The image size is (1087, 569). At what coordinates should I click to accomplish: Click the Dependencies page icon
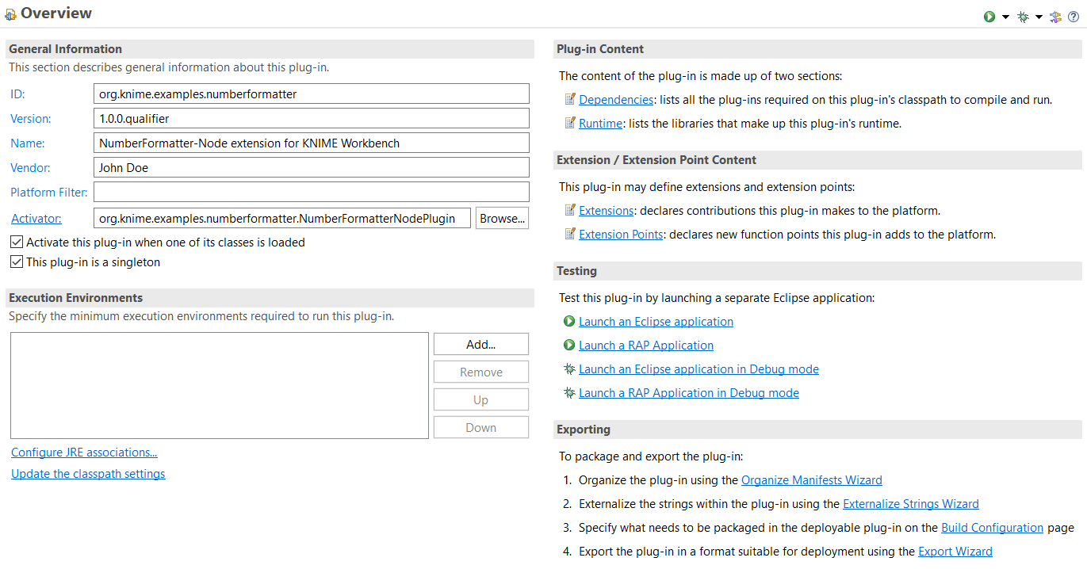click(x=570, y=100)
